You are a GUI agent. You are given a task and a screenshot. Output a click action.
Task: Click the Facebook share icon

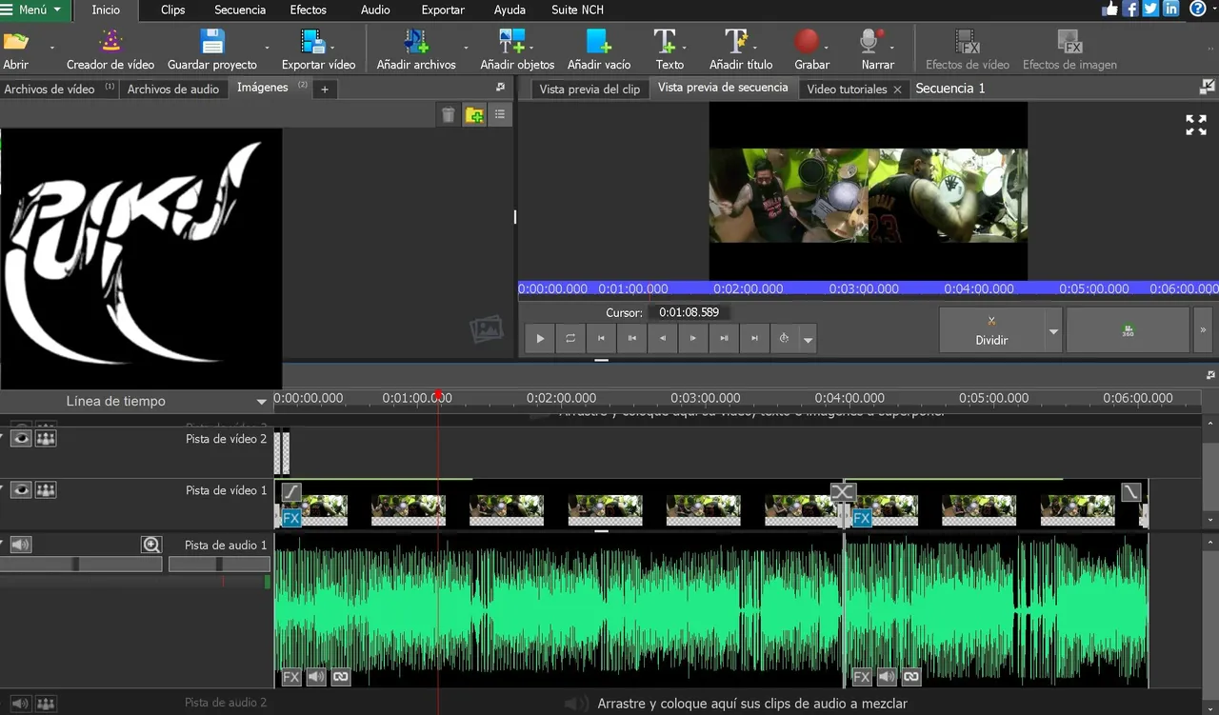pos(1130,9)
